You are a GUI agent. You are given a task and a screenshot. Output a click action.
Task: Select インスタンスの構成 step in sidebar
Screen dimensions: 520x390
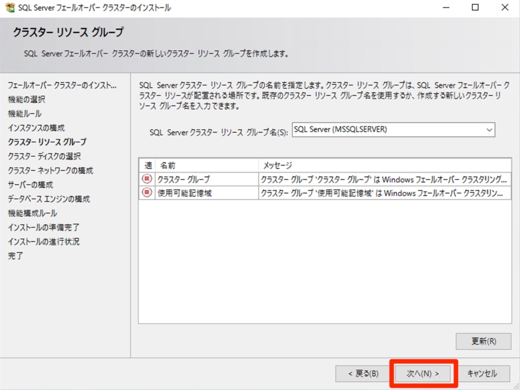click(36, 128)
